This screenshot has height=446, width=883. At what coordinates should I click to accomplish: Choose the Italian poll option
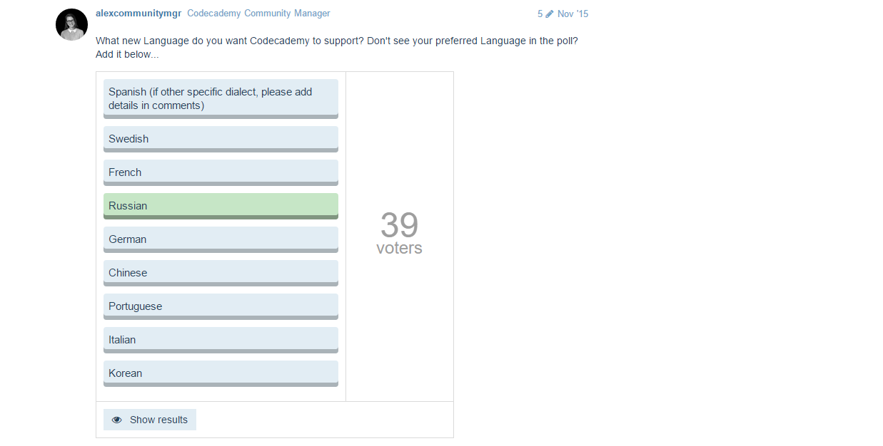point(221,340)
